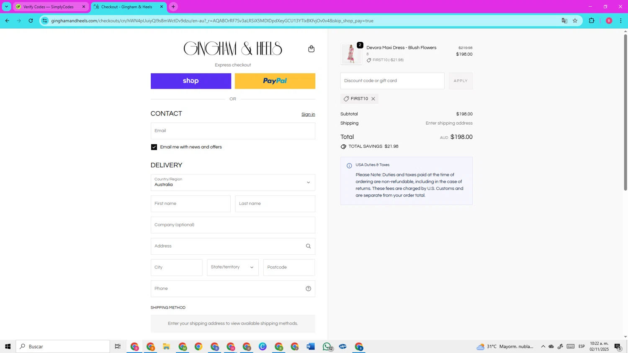628x353 pixels.
Task: Click the Sign in link
Action: click(308, 115)
